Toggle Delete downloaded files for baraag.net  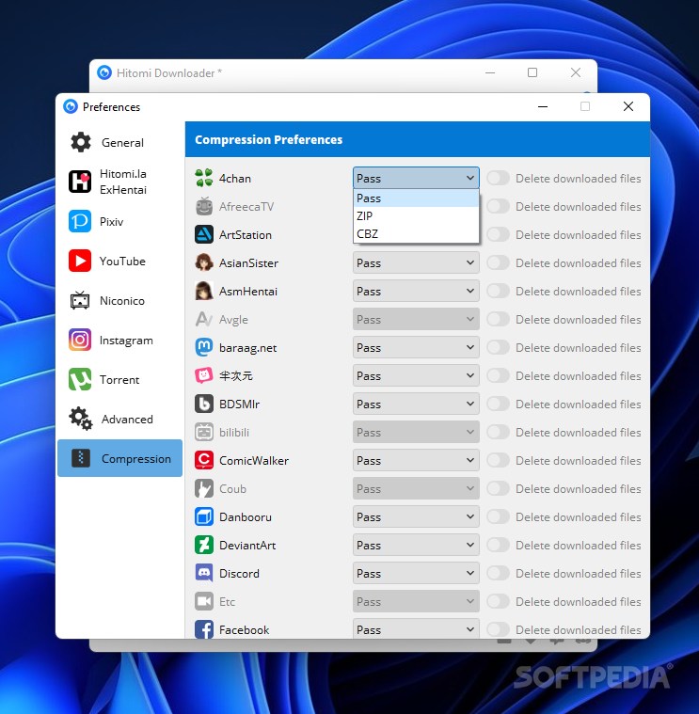click(x=498, y=347)
